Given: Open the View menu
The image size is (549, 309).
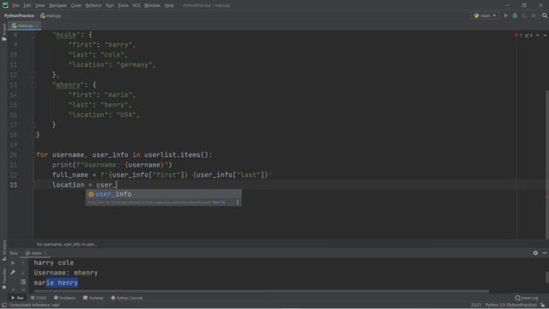Looking at the screenshot, I should pos(40,6).
